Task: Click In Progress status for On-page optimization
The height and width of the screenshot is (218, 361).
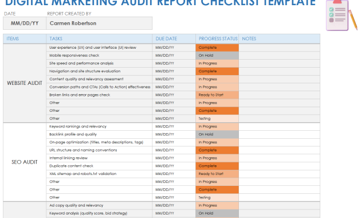Action: pos(217,142)
